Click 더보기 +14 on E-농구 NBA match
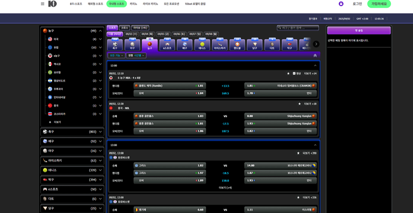Image resolution: width=413 pixels, height=213 pixels. coord(310,74)
